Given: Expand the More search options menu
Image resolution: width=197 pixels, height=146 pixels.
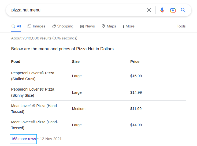Looking at the screenshot, I should 129,26.
